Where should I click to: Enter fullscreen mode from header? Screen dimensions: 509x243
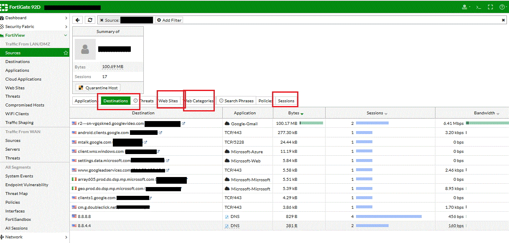491,7
